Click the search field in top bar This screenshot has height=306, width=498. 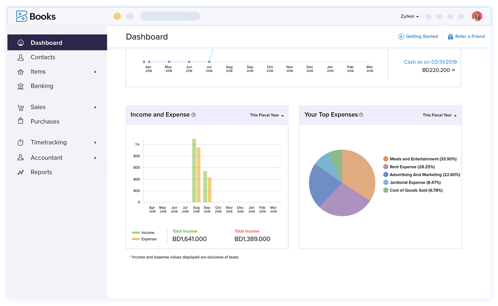(x=170, y=16)
